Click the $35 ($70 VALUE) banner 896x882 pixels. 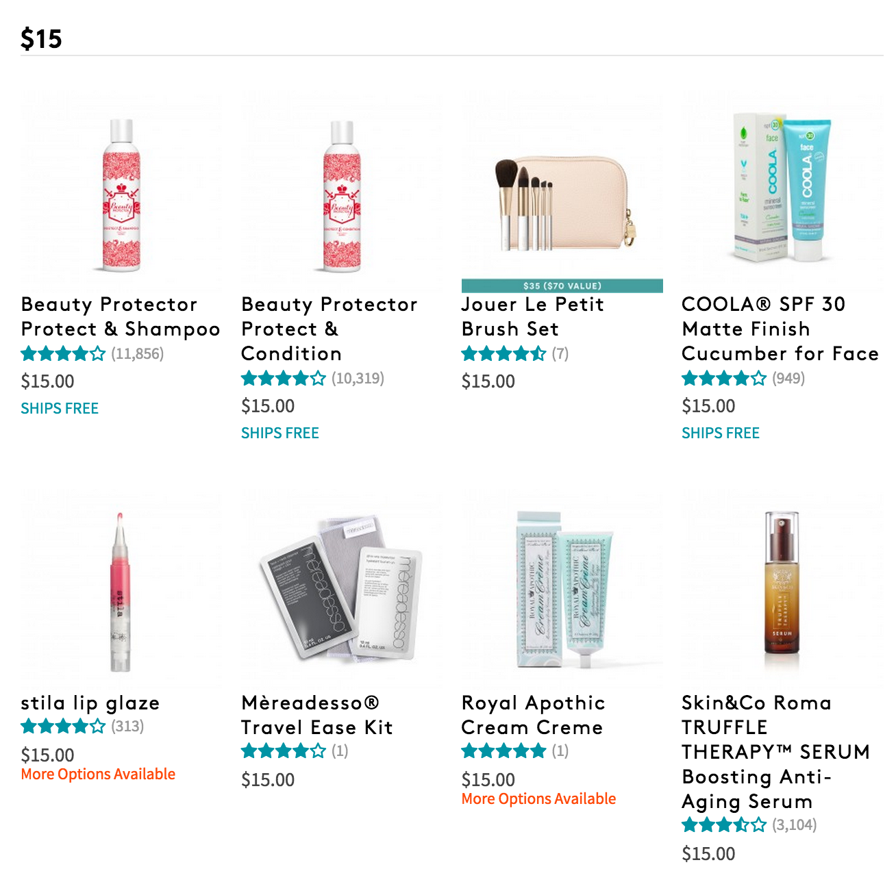(x=562, y=286)
